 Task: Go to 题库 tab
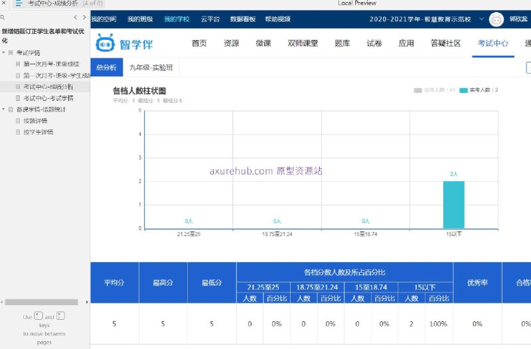coord(342,43)
